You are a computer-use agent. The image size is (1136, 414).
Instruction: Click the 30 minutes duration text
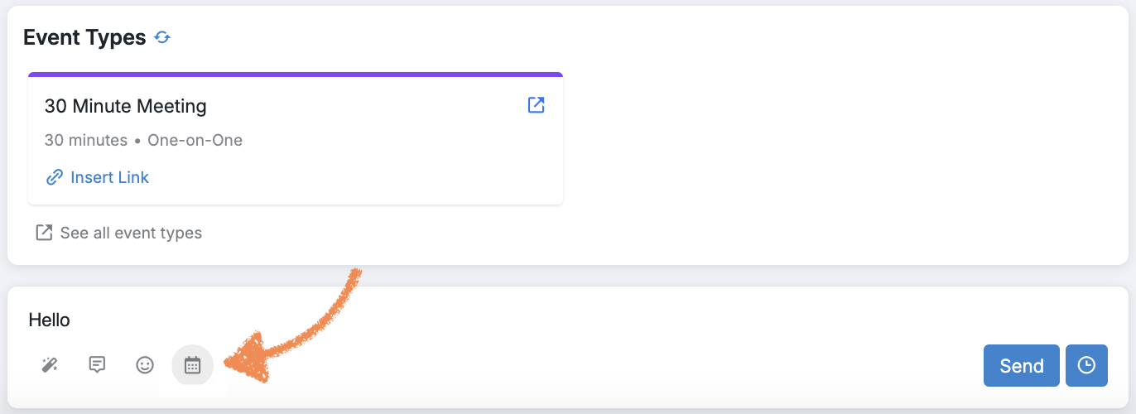point(86,140)
